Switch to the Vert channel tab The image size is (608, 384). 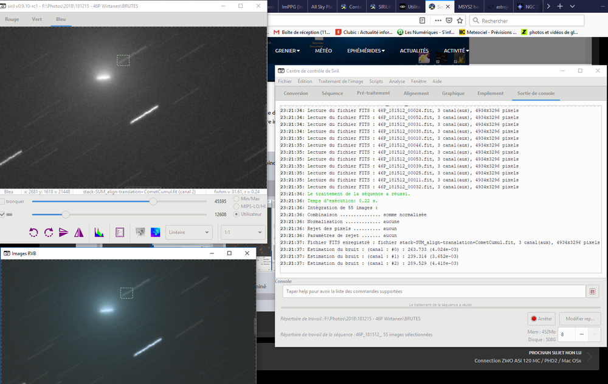click(37, 19)
